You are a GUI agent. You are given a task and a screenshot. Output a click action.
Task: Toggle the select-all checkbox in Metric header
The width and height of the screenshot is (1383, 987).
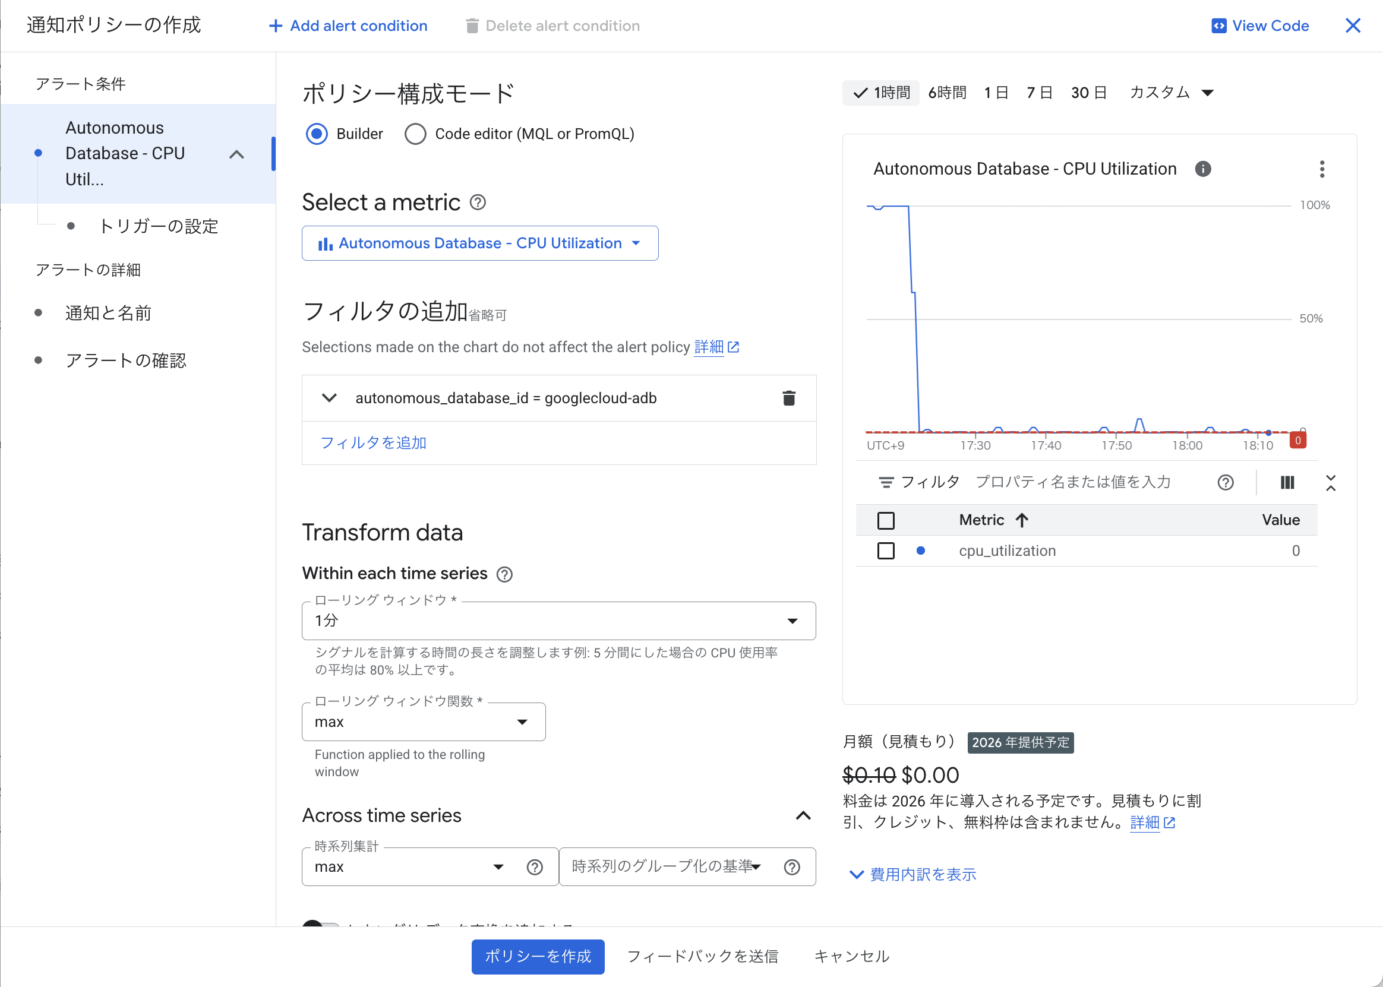point(886,520)
